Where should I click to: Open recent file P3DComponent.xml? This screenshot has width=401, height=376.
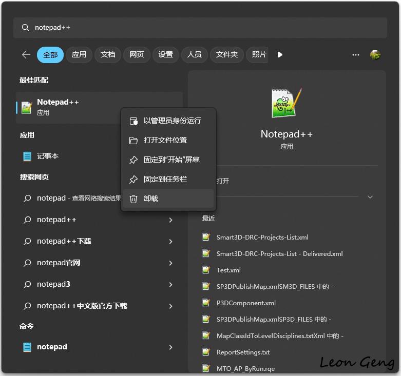[x=246, y=303]
